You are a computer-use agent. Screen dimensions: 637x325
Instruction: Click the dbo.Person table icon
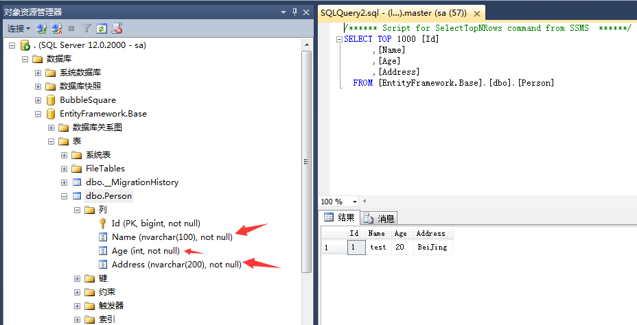point(76,196)
